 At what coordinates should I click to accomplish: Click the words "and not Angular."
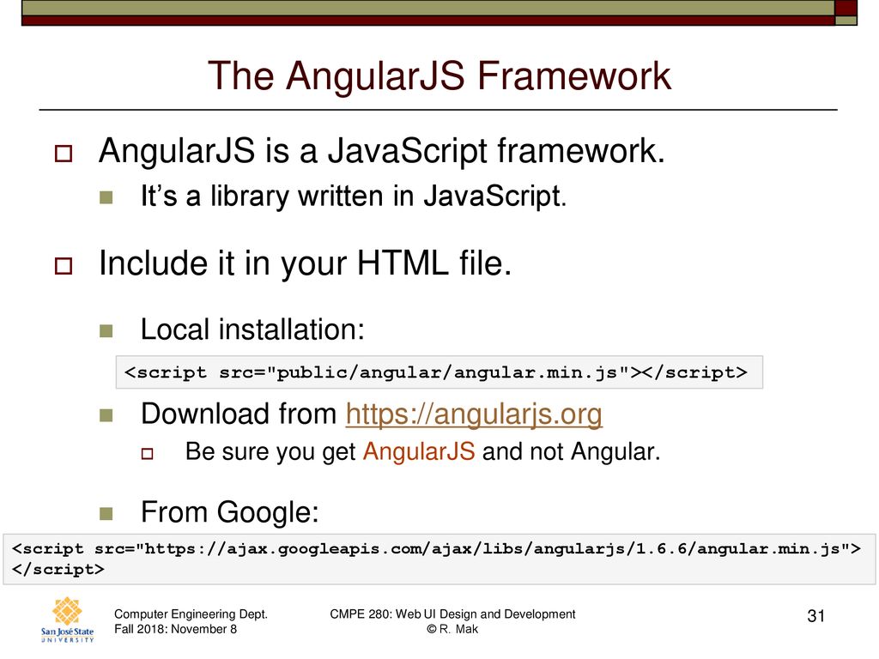(x=571, y=451)
